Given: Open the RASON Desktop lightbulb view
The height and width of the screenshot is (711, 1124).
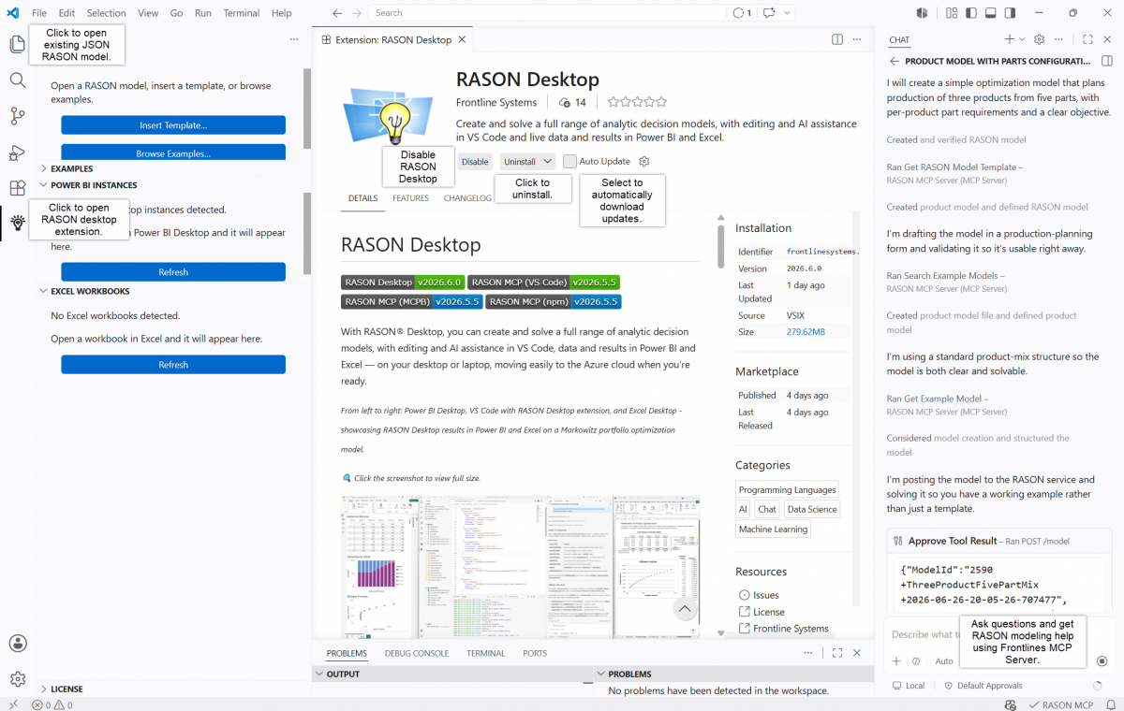Looking at the screenshot, I should click(x=18, y=223).
